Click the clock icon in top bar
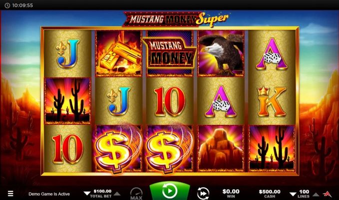339x200 pixels. (7, 5)
